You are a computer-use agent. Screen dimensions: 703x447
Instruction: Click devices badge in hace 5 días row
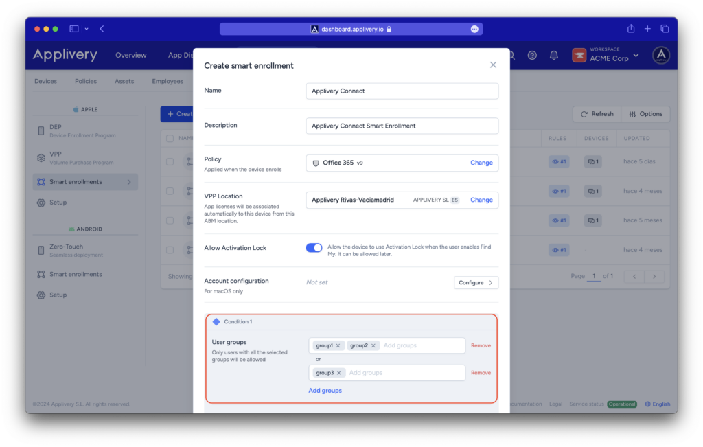click(x=592, y=162)
